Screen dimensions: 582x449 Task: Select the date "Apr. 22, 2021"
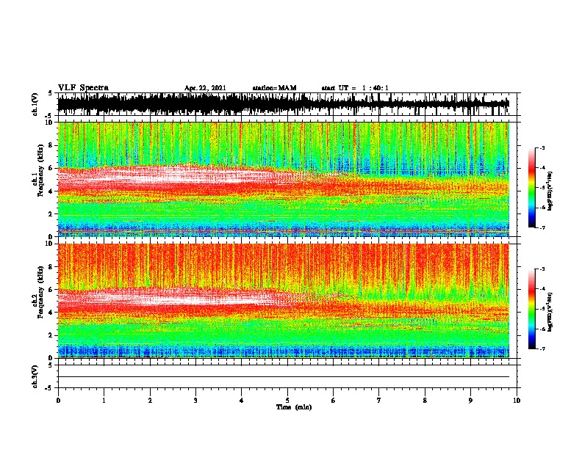coord(205,88)
